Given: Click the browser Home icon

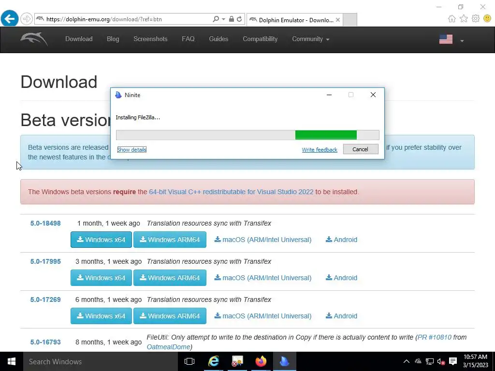Looking at the screenshot, I should pos(452,19).
